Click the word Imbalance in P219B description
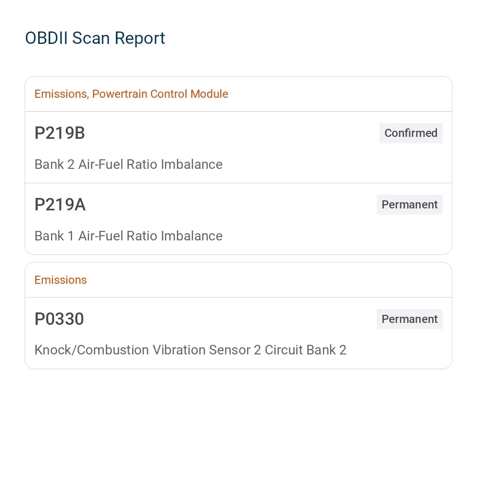This screenshot has height=477, width=477. [x=192, y=164]
